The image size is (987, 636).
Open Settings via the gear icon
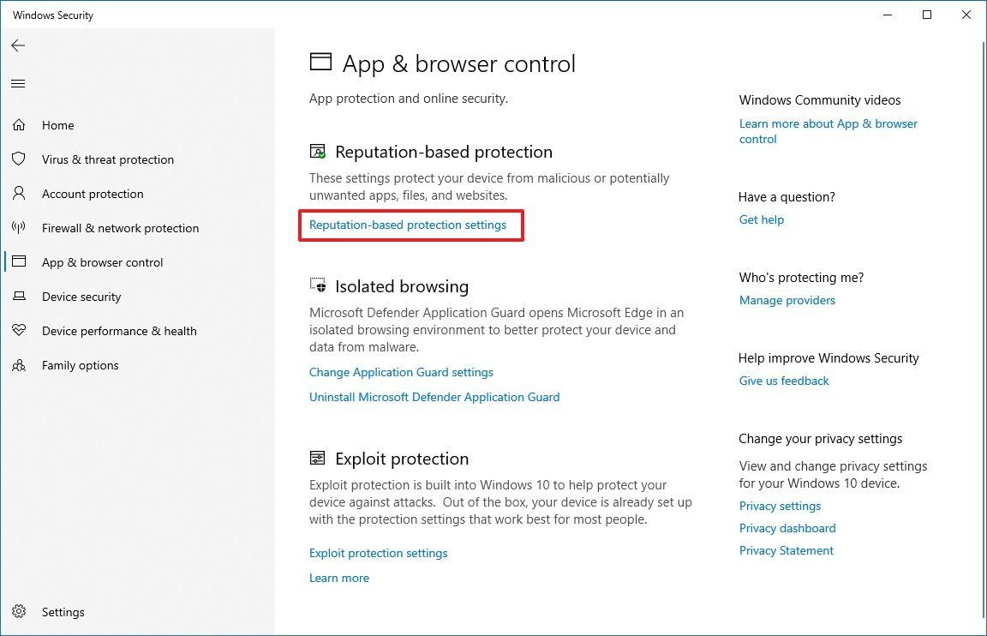[19, 611]
